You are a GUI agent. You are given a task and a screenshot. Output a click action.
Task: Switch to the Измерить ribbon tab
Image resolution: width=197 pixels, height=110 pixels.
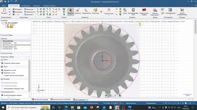click(37, 6)
